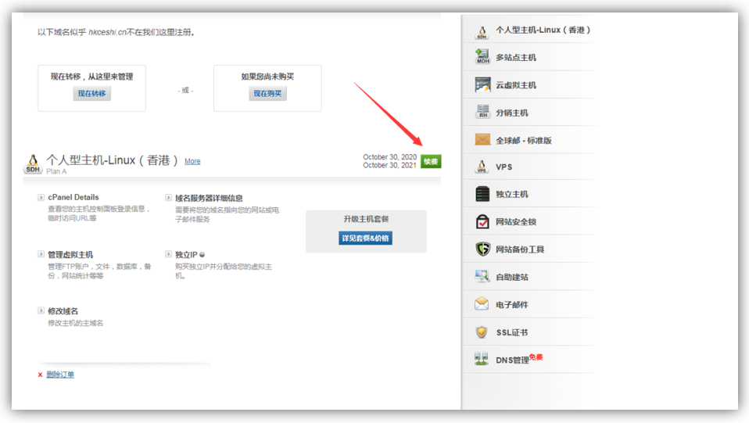
Task: Click the red 免费 badge by DNS管理
Action: pos(536,357)
